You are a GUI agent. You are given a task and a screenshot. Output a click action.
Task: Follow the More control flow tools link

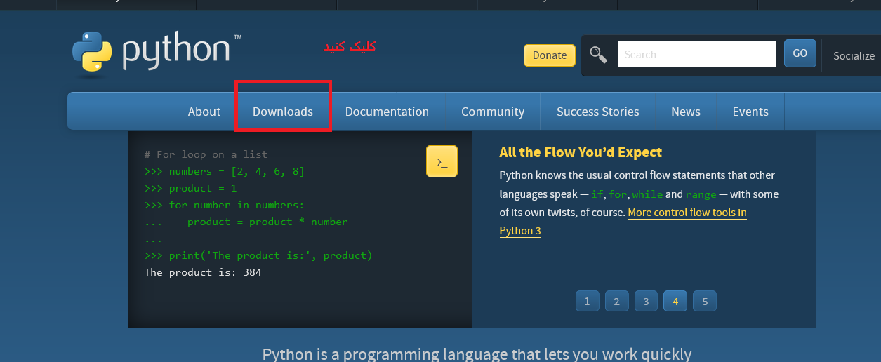(x=687, y=213)
